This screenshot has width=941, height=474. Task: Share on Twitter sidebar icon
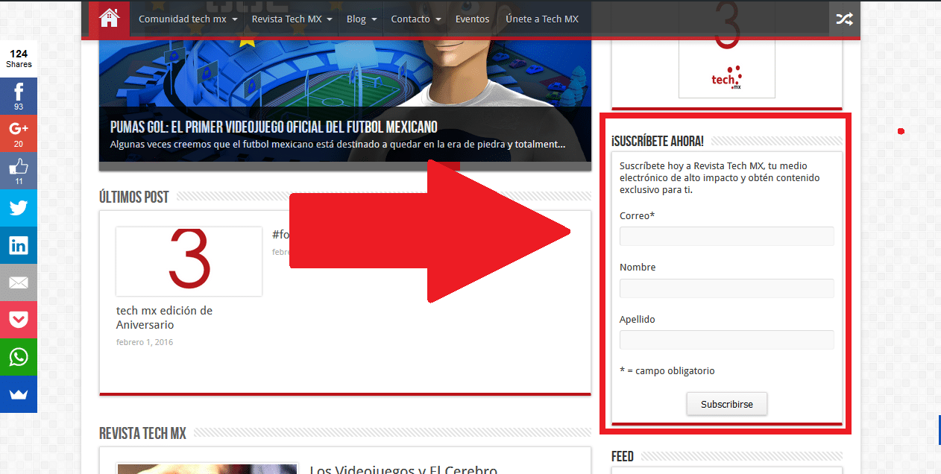pos(19,208)
